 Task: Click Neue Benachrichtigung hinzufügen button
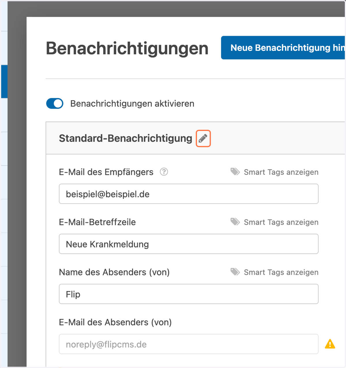click(x=283, y=48)
